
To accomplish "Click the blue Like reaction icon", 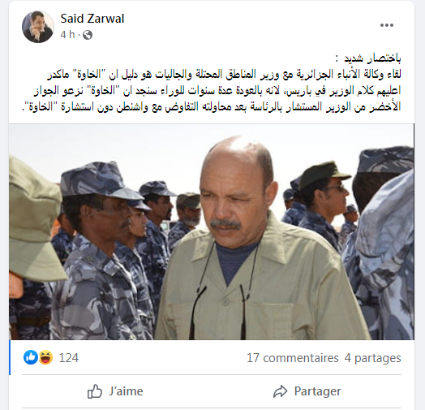I will [31, 357].
